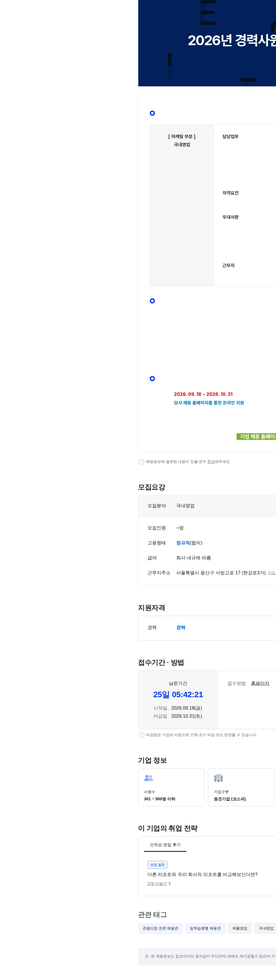276x971 pixels.
Task: Click 지도 link next to address
Action: click(x=271, y=573)
